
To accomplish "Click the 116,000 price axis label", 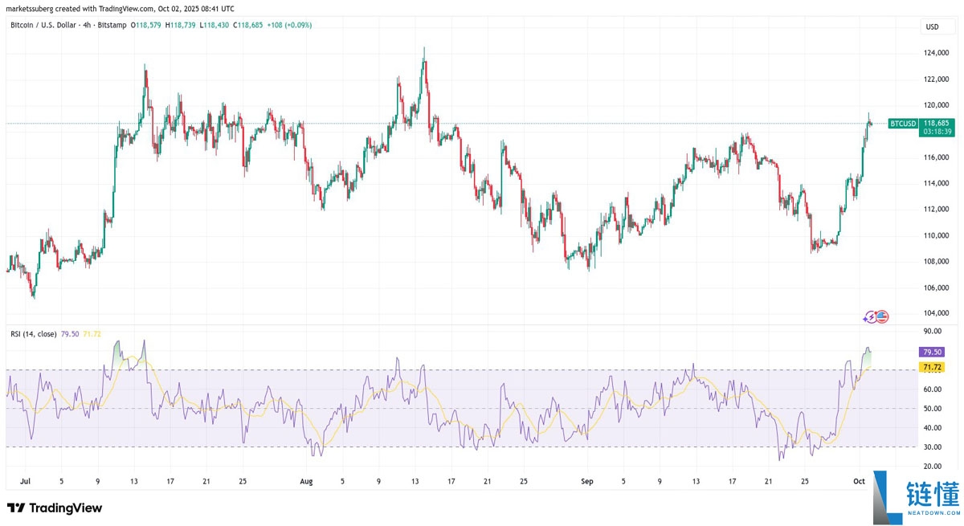I will 937,157.
